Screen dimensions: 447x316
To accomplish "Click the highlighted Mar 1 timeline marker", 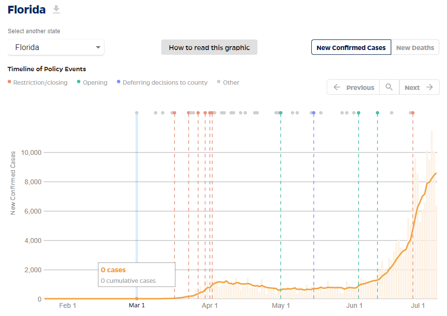I will [x=137, y=113].
